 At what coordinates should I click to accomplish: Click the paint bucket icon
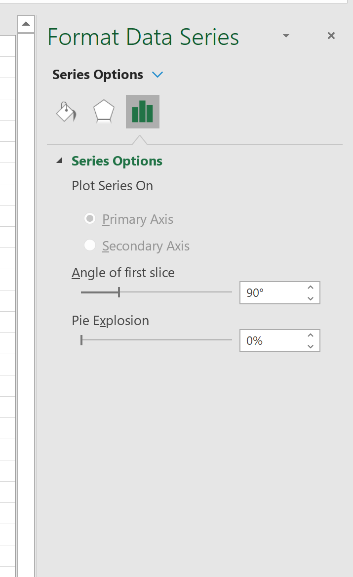click(66, 112)
